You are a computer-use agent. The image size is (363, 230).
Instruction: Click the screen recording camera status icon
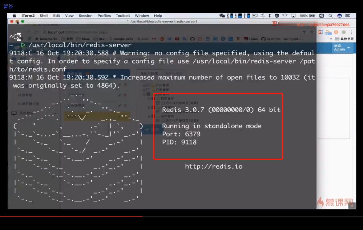coord(255,16)
